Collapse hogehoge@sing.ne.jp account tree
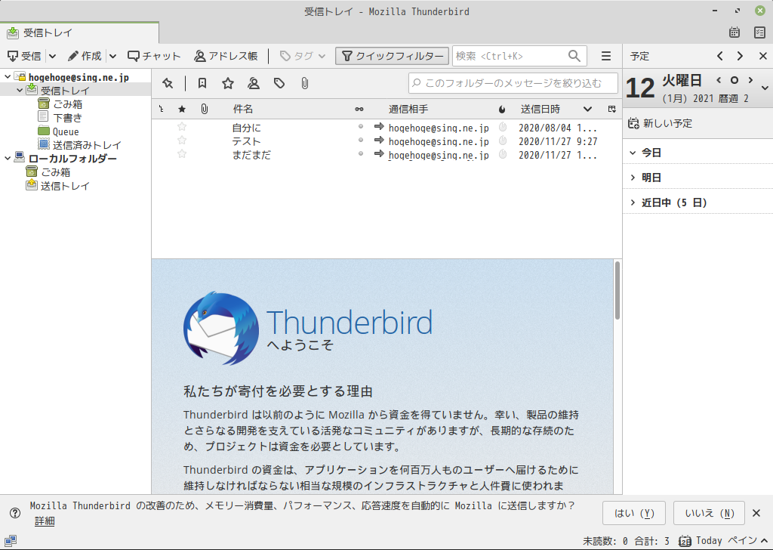 (8, 76)
